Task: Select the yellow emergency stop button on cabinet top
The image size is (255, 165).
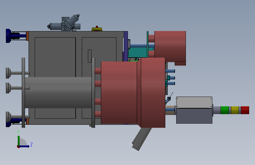Action: click(97, 29)
